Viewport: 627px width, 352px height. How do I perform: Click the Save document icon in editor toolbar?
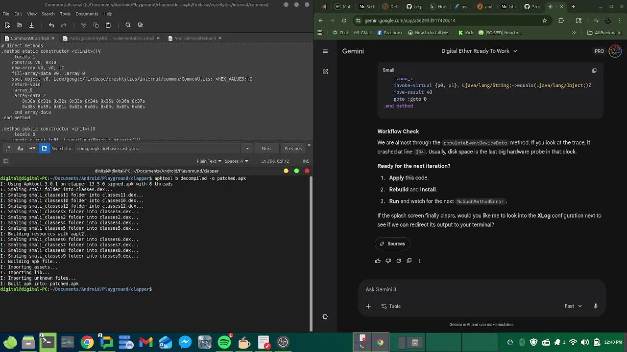31,25
